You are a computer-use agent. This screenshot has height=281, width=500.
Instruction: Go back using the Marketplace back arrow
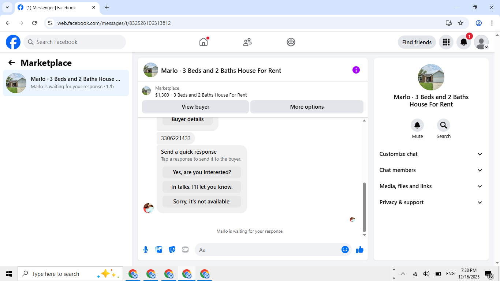tap(12, 63)
